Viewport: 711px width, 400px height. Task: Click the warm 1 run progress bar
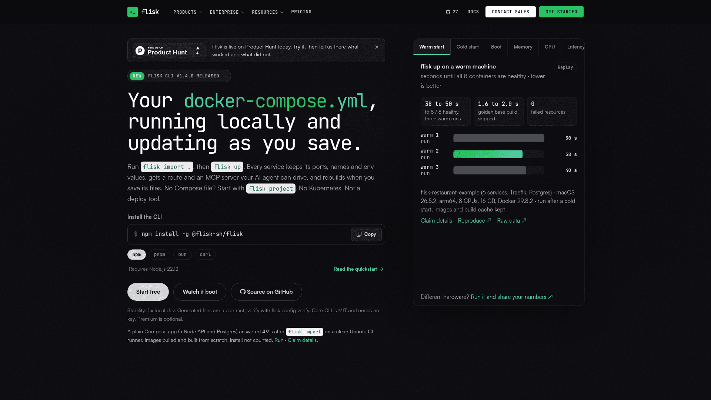pos(499,138)
